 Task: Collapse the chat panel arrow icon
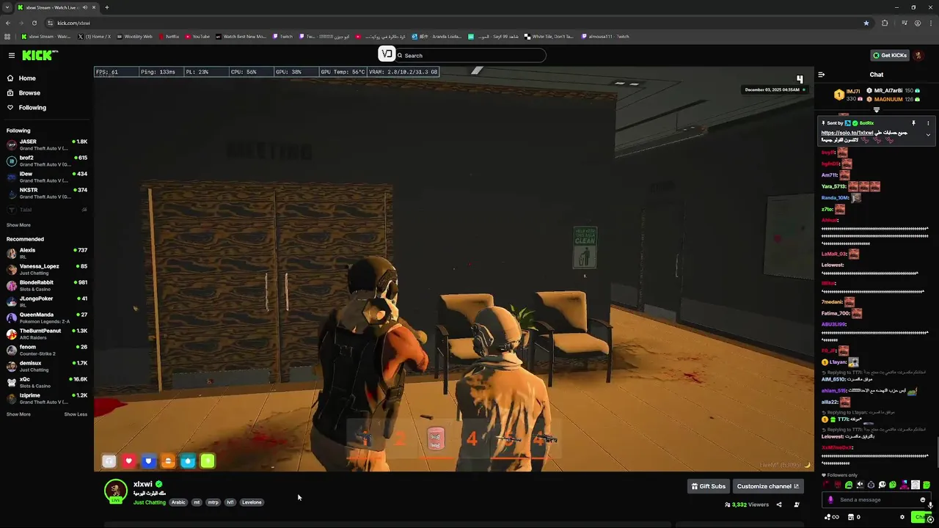point(821,74)
